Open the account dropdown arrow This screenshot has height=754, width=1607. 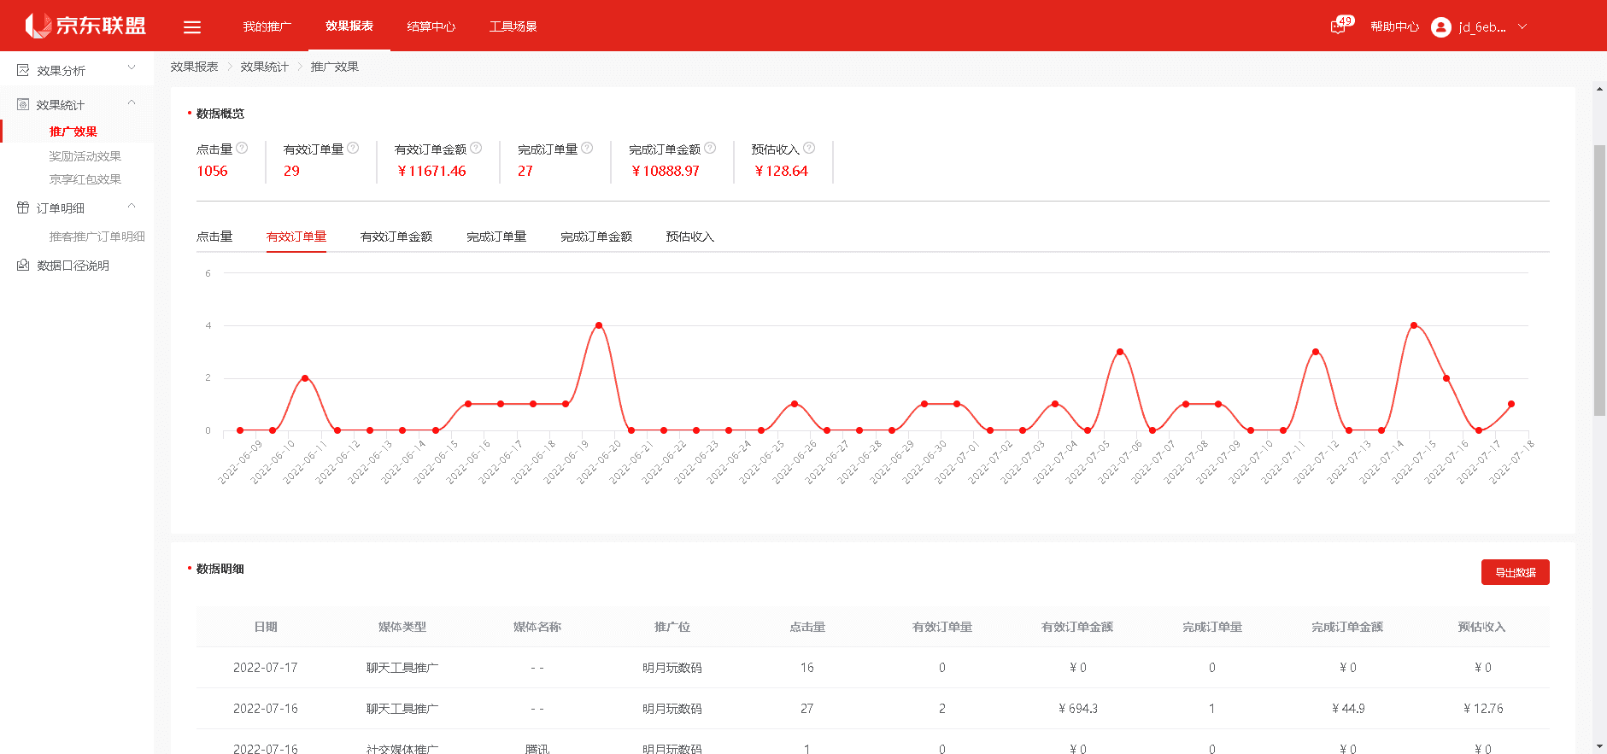1522,26
